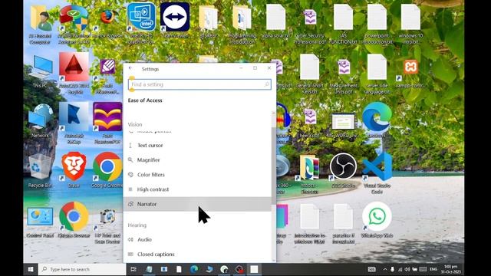Select the Firefox desktop shortcut
The width and height of the screenshot is (491, 276).
tap(107, 22)
